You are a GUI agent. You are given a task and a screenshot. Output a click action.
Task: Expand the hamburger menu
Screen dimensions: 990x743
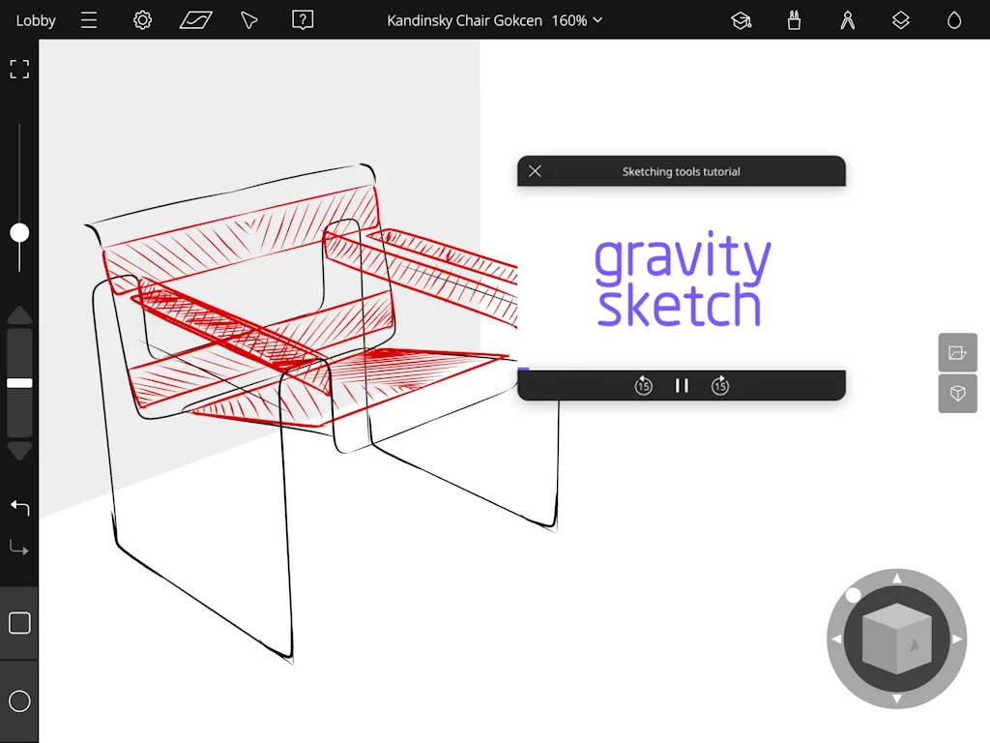pyautogui.click(x=88, y=19)
